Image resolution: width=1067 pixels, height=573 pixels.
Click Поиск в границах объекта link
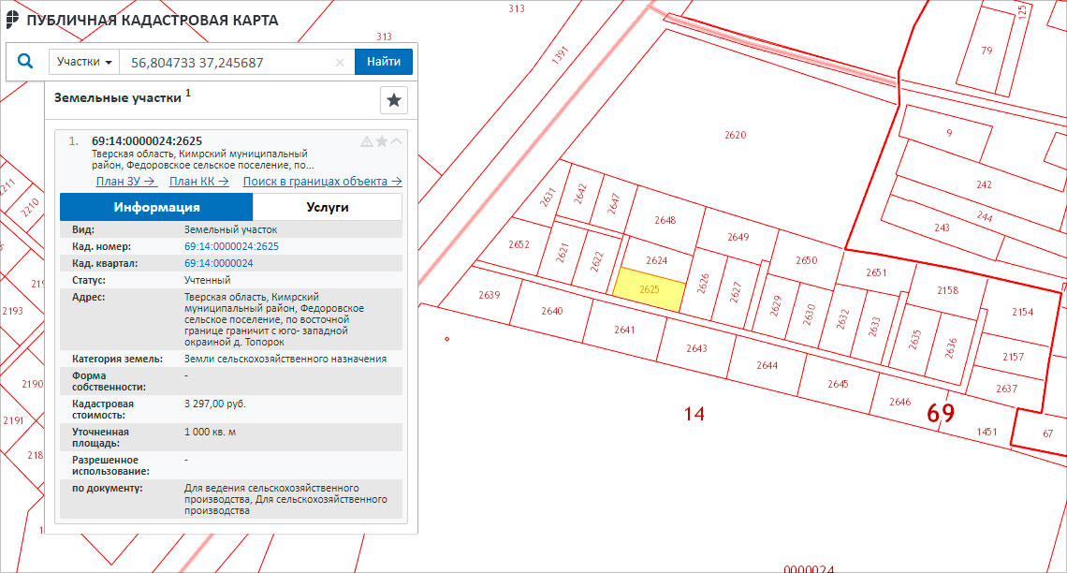[x=323, y=182]
